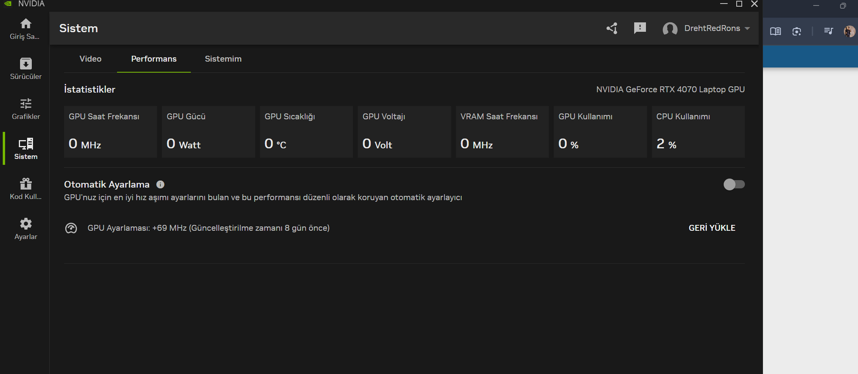Open the Sistemim tab
Image resolution: width=858 pixels, height=374 pixels.
click(x=223, y=59)
